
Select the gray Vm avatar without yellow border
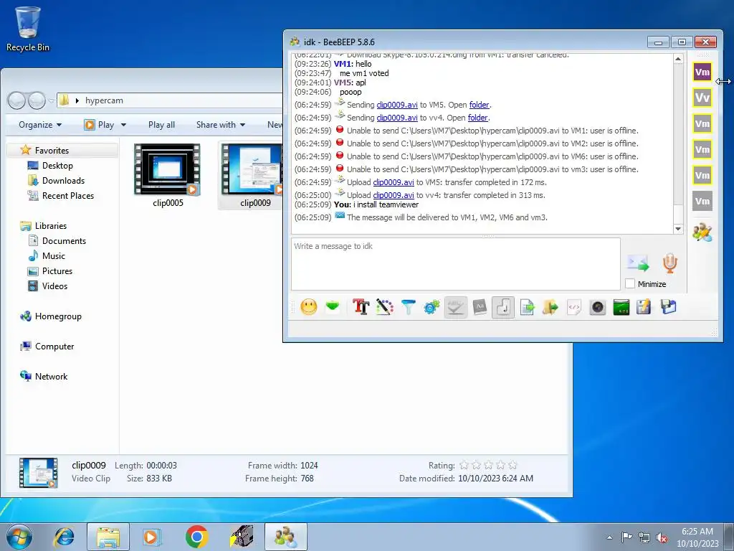[702, 201]
